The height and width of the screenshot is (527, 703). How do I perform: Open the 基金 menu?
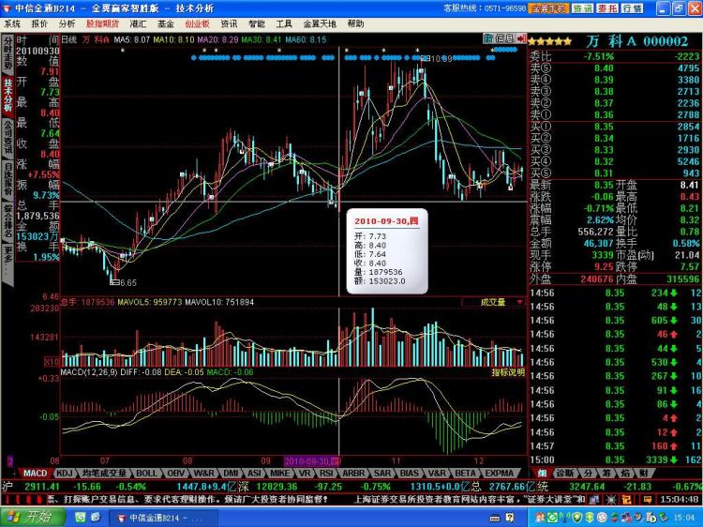[x=165, y=23]
